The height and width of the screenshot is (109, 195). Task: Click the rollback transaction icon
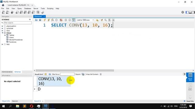70,20
